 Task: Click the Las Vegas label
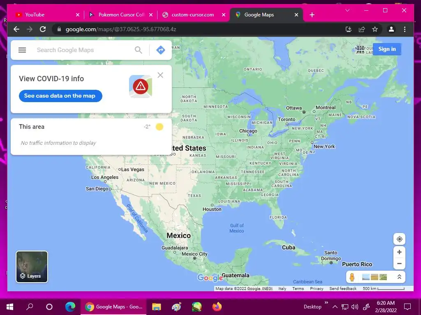click(133, 169)
